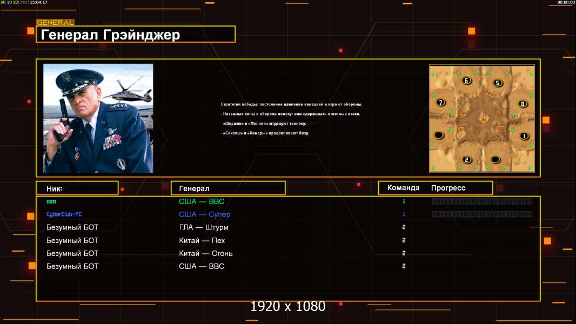Viewport: 576px width, 324px height.
Task: Select the green player name "ozo"
Action: (x=51, y=201)
